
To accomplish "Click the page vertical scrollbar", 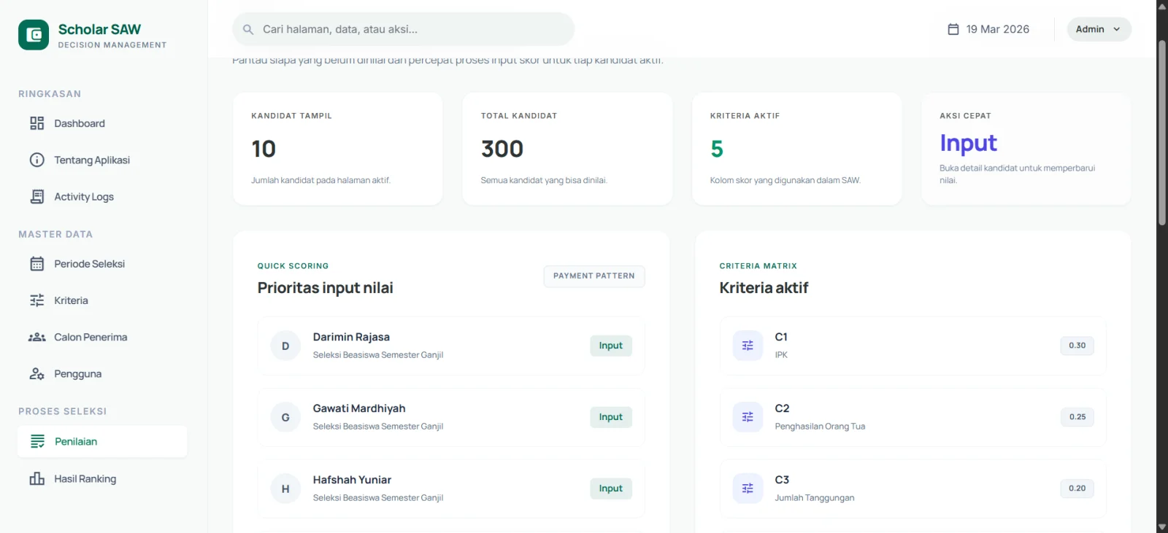I will coord(1161,131).
